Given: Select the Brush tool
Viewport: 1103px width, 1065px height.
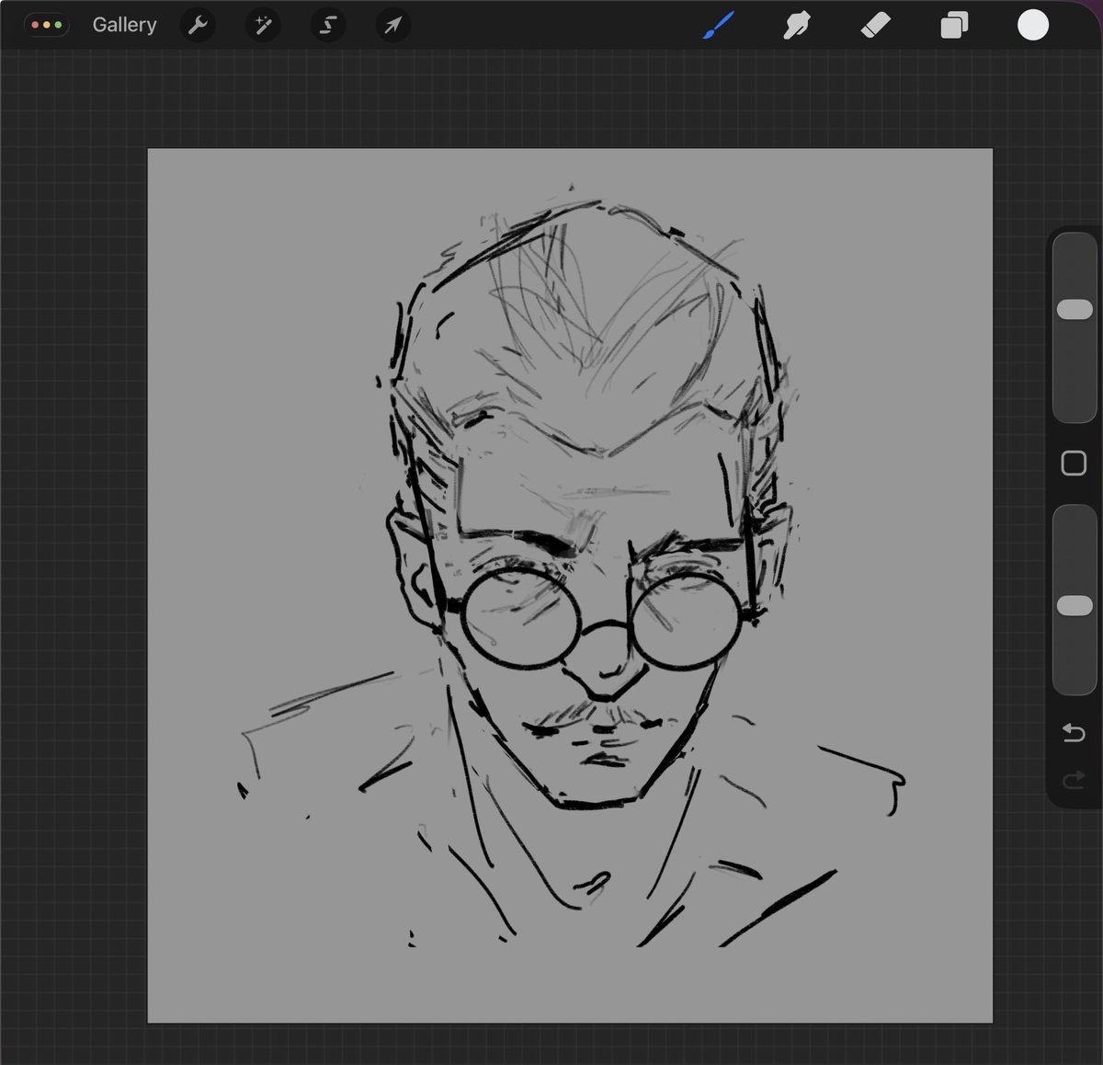Looking at the screenshot, I should click(719, 26).
